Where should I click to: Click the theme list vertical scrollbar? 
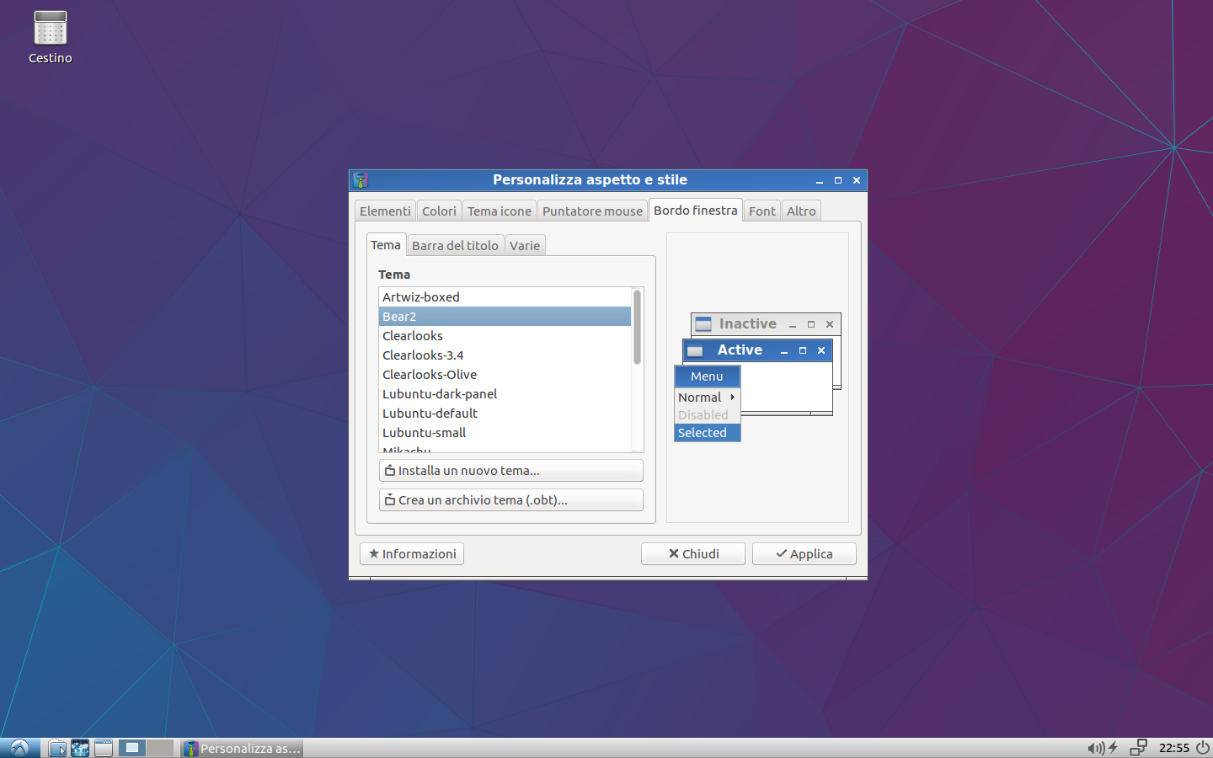pyautogui.click(x=637, y=328)
